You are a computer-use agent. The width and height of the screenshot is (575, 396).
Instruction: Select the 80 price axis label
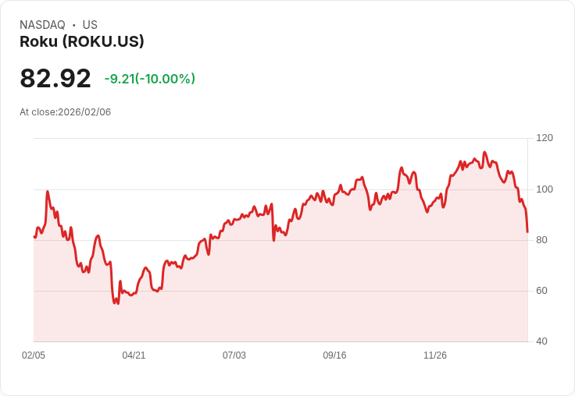[x=541, y=240]
